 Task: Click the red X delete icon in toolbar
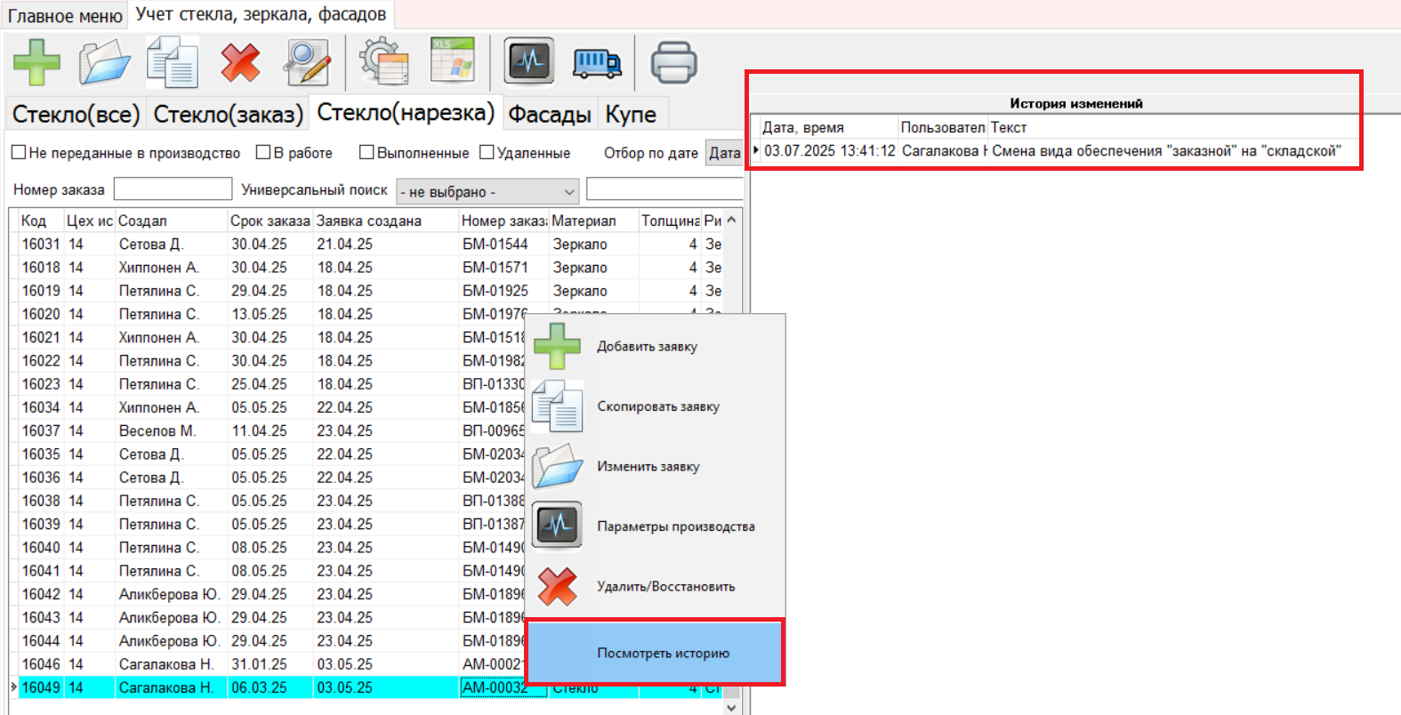point(240,62)
